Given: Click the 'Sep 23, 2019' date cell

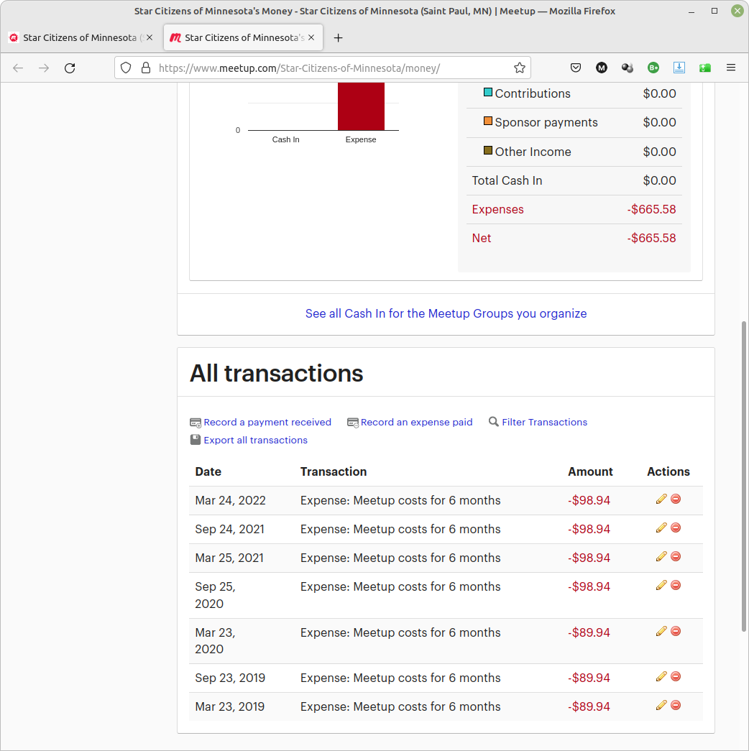Looking at the screenshot, I should (x=230, y=678).
